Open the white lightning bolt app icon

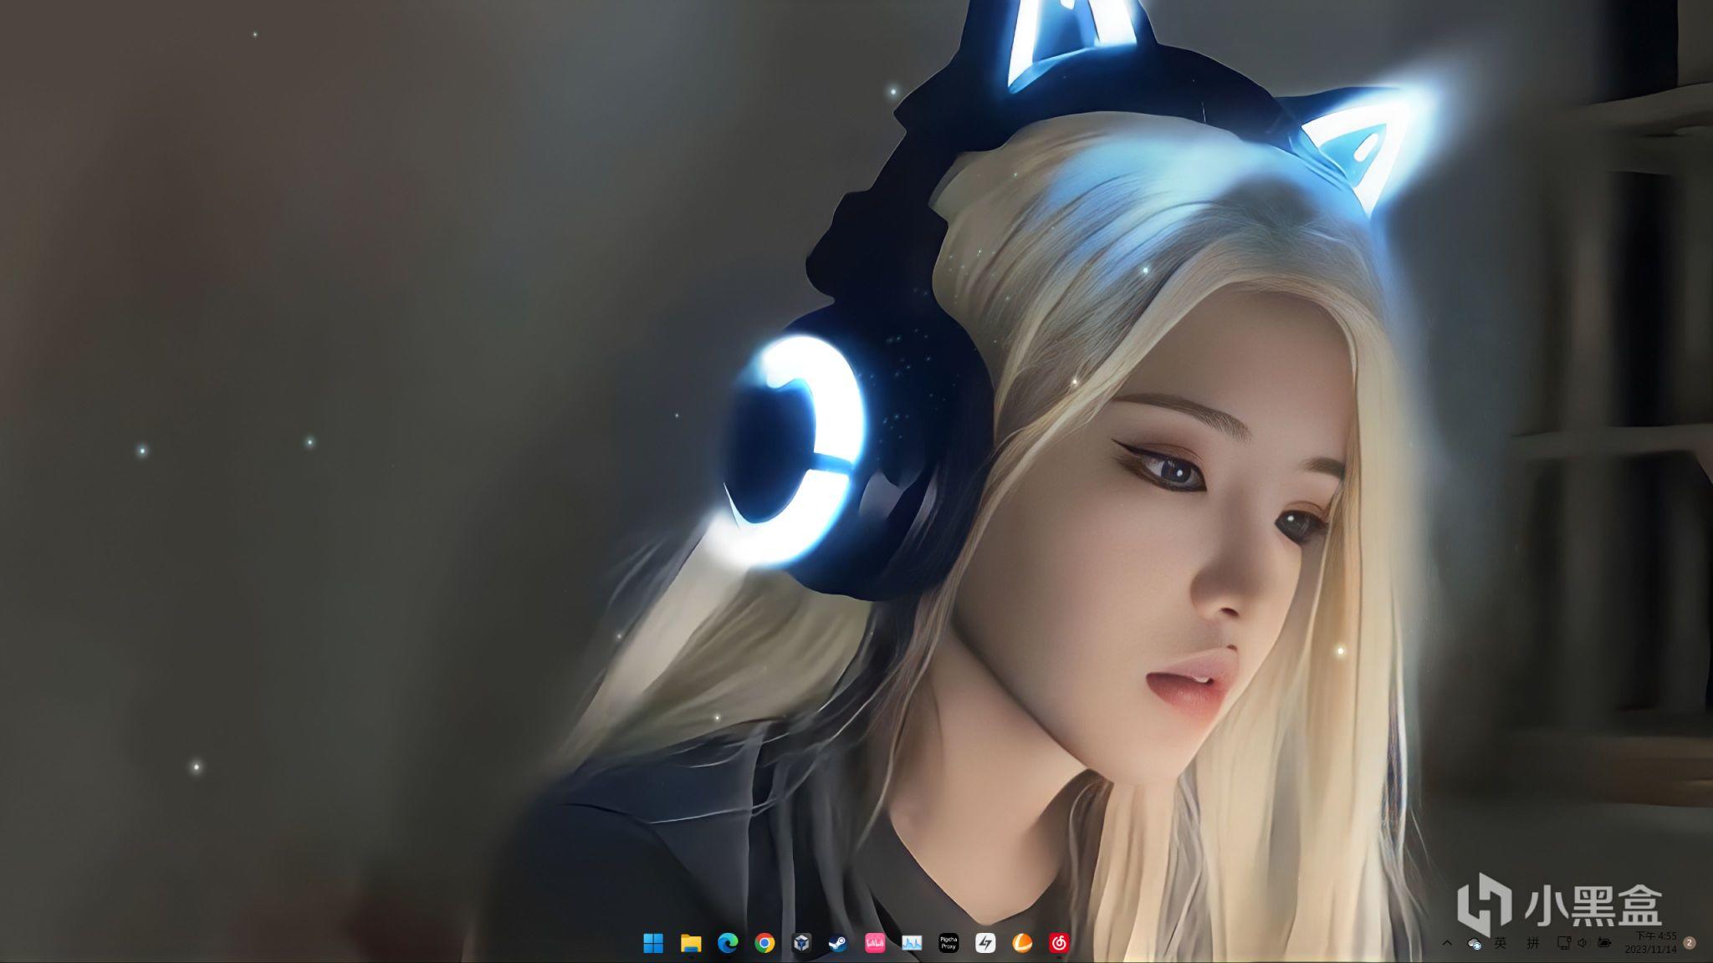pos(985,944)
